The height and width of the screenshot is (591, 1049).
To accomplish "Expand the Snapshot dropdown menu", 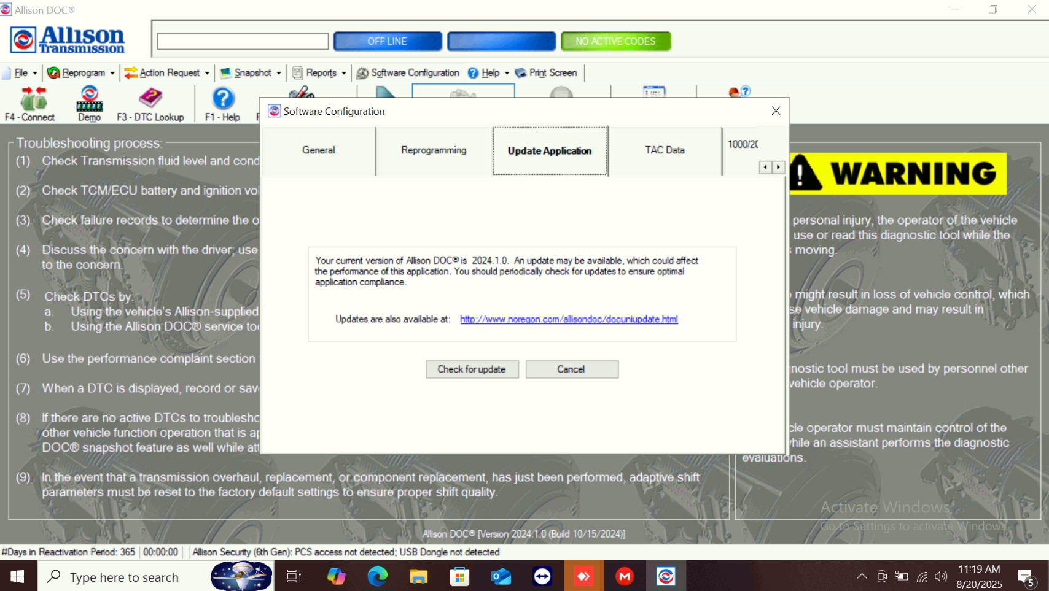I will (x=251, y=73).
